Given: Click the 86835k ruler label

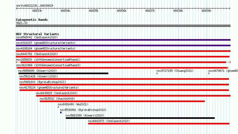Looking at the screenshot, I should pos(94,11).
